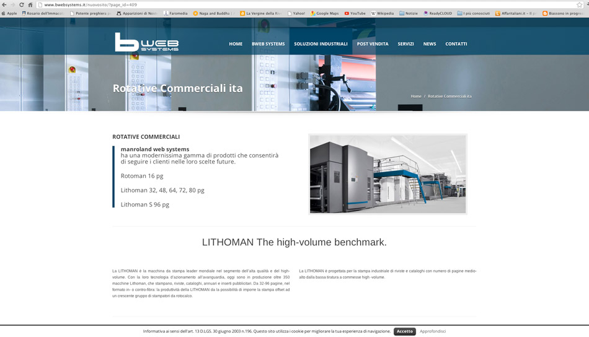Viewport: 589px width, 337px height.
Task: Open the Apple bookmark
Action: coord(9,13)
